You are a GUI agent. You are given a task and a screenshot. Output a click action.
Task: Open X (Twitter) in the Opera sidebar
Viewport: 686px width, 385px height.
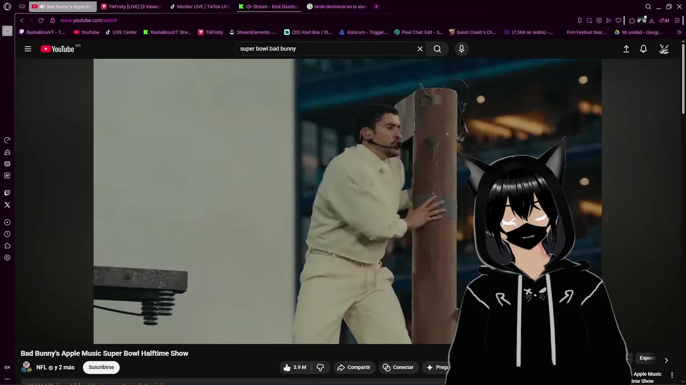click(7, 205)
